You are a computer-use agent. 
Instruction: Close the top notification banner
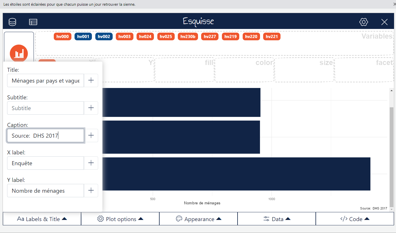[395, 4]
